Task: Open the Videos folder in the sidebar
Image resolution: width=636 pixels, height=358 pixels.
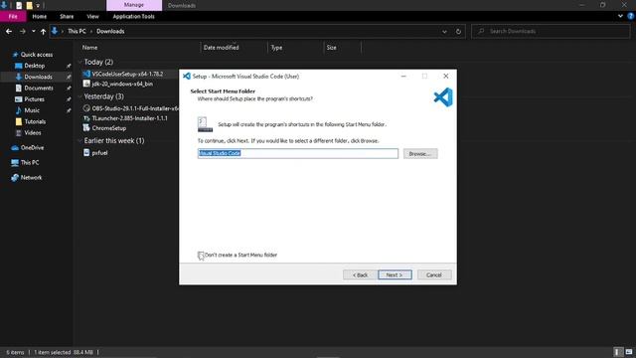Action: (x=33, y=132)
